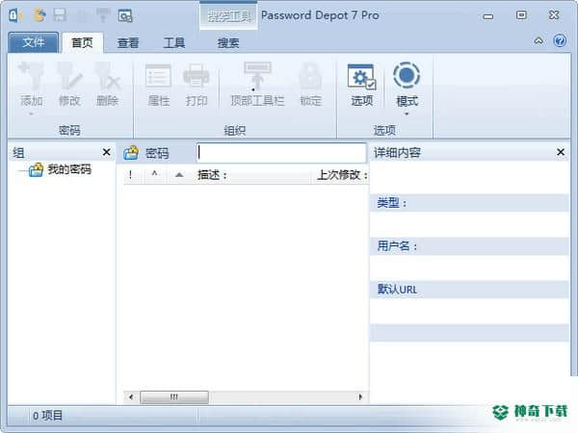
Task: Sort by the 上次修改 column header
Action: coord(341,175)
